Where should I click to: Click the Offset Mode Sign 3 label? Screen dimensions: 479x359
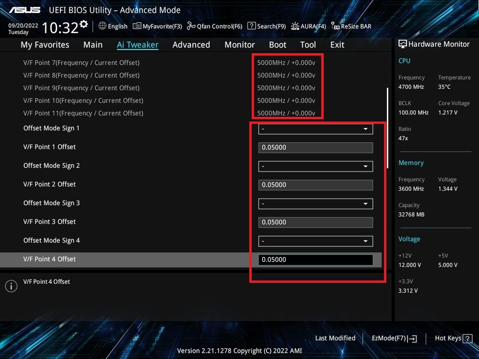pyautogui.click(x=51, y=203)
